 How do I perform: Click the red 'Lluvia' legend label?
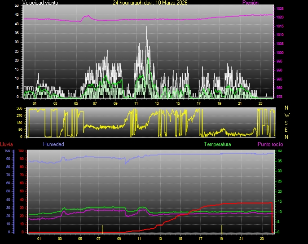coord(6,144)
